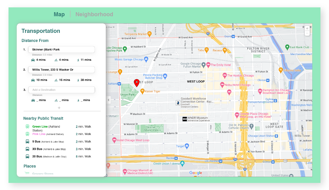Click the 20 Bus icon
Viewport: 329px width, 190px height.
click(27, 157)
